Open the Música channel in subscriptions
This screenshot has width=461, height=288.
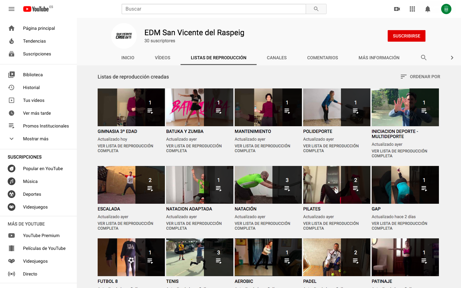(38, 181)
